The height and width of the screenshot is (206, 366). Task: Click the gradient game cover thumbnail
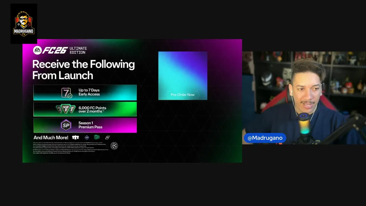[x=183, y=76]
